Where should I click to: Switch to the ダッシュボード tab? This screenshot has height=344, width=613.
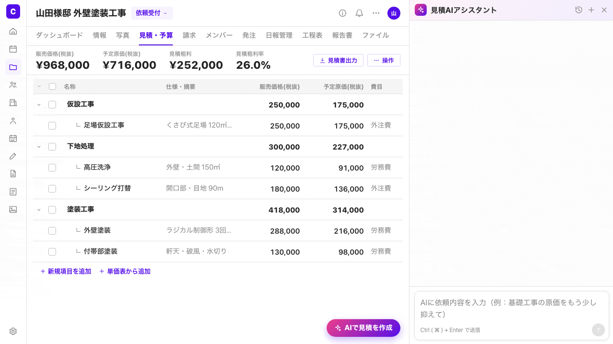click(x=59, y=35)
